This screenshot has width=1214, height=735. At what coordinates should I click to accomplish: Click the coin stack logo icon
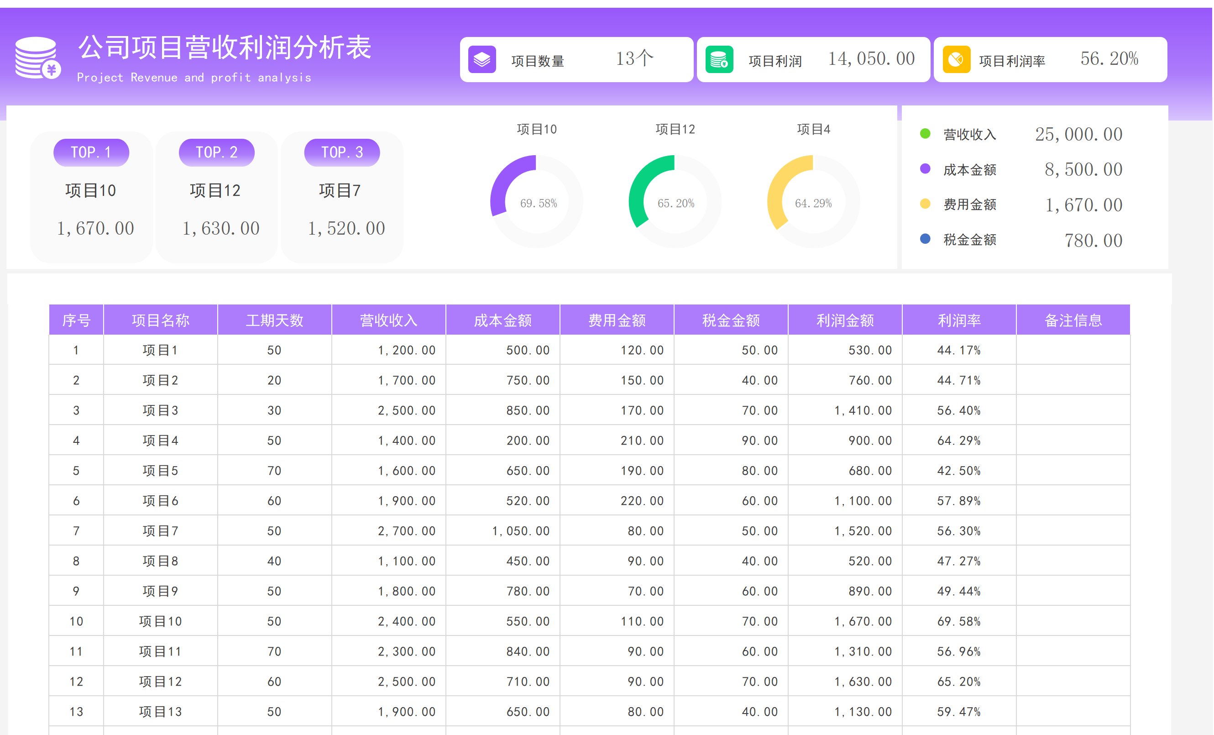pos(37,58)
